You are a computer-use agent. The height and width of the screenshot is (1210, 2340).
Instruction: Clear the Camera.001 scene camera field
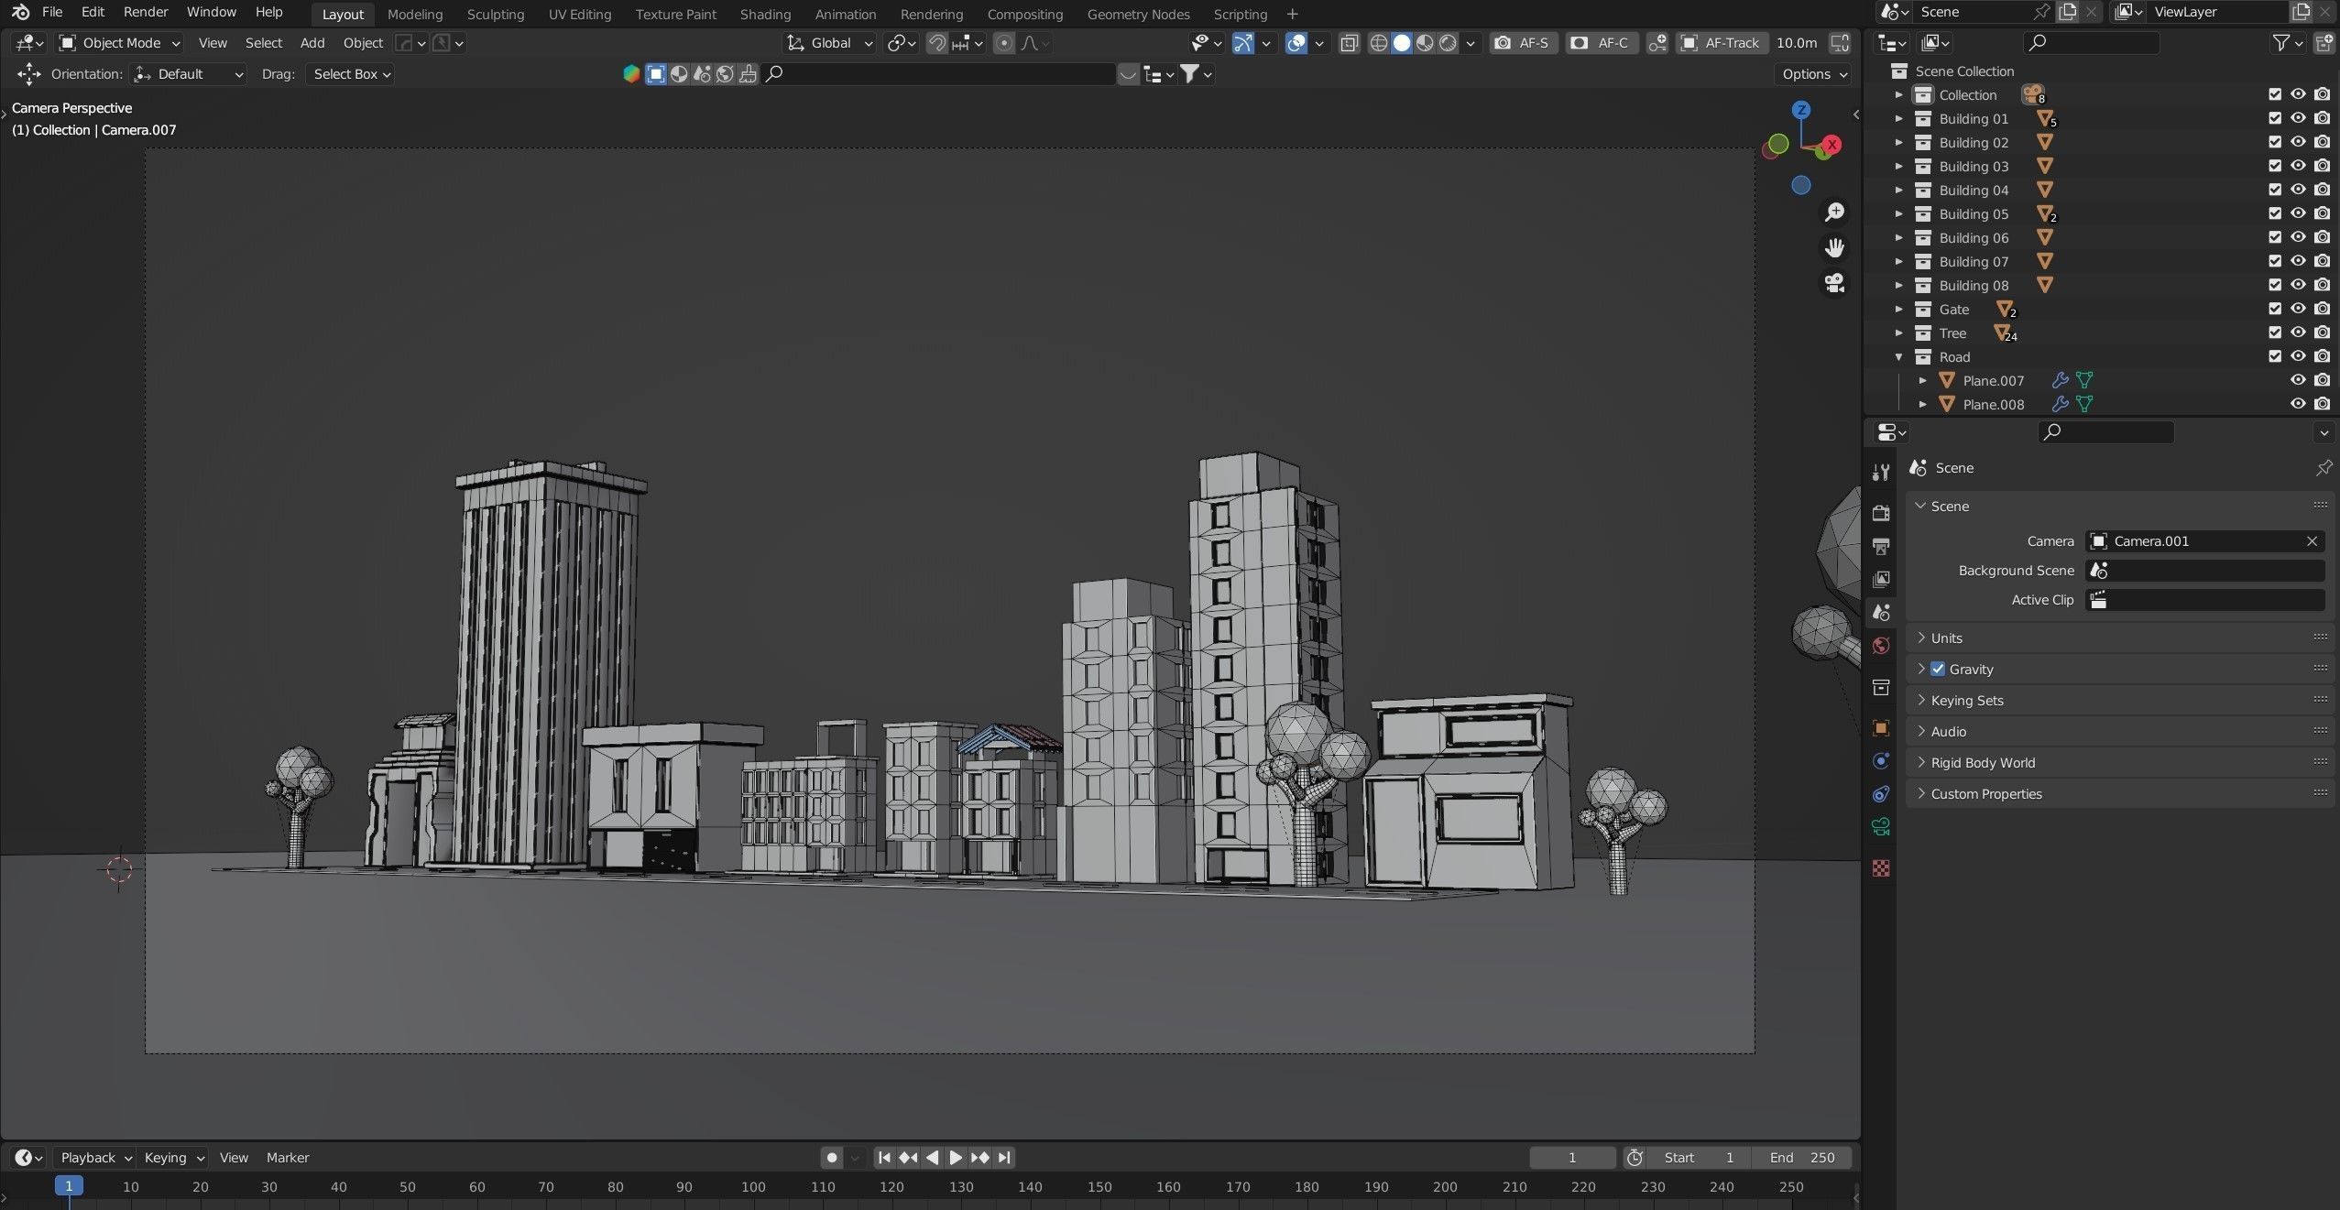(x=2312, y=541)
